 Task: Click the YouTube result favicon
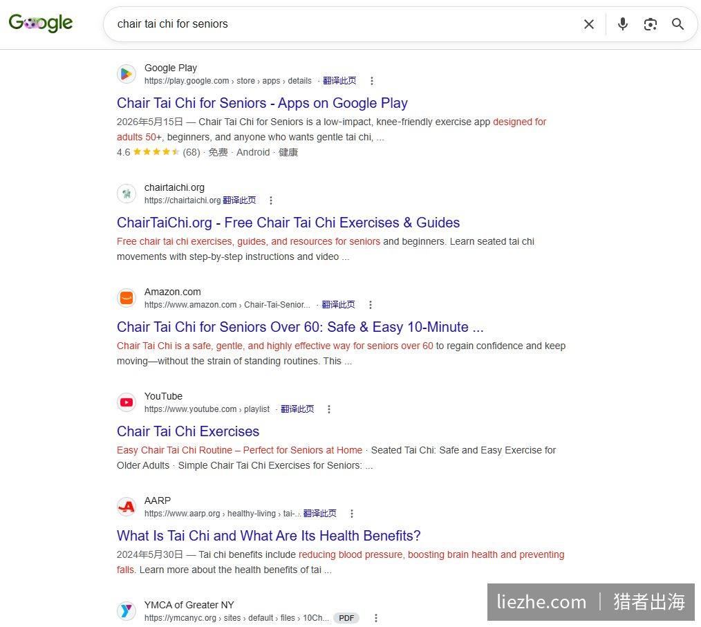[127, 402]
